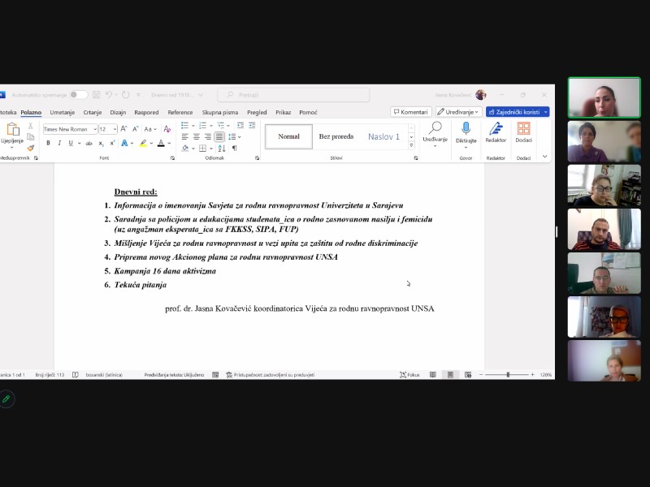Select the justify text alignment icon
Screen dimensions: 650x487
click(x=219, y=137)
